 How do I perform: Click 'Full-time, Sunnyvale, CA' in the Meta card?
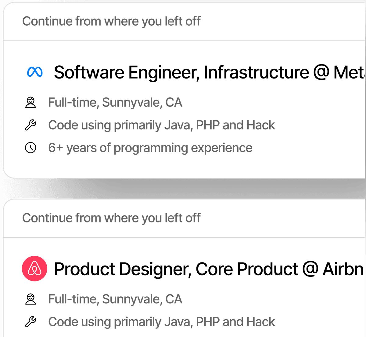pyautogui.click(x=115, y=102)
